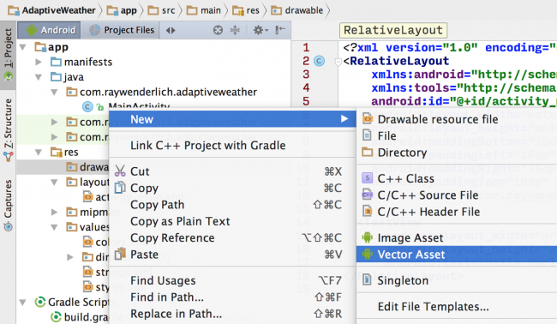
Task: Open the Z: Structure side tool window
Action: [8, 129]
